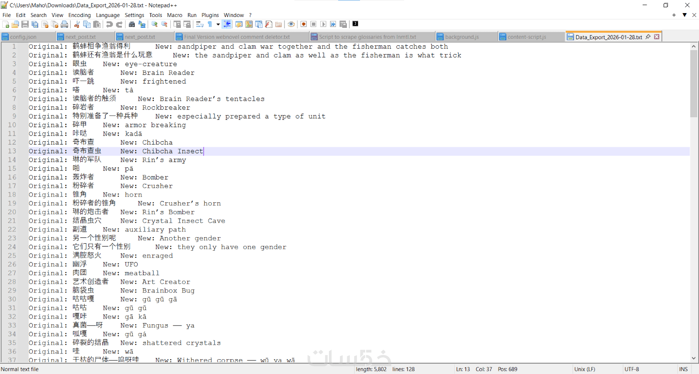This screenshot has height=374, width=699.
Task: Toggle show all characters pilcrow icon
Action: tap(210, 24)
